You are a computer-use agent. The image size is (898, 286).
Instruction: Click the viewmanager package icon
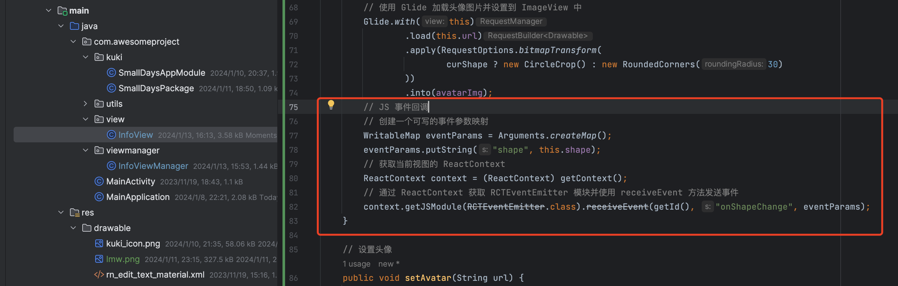pos(99,150)
